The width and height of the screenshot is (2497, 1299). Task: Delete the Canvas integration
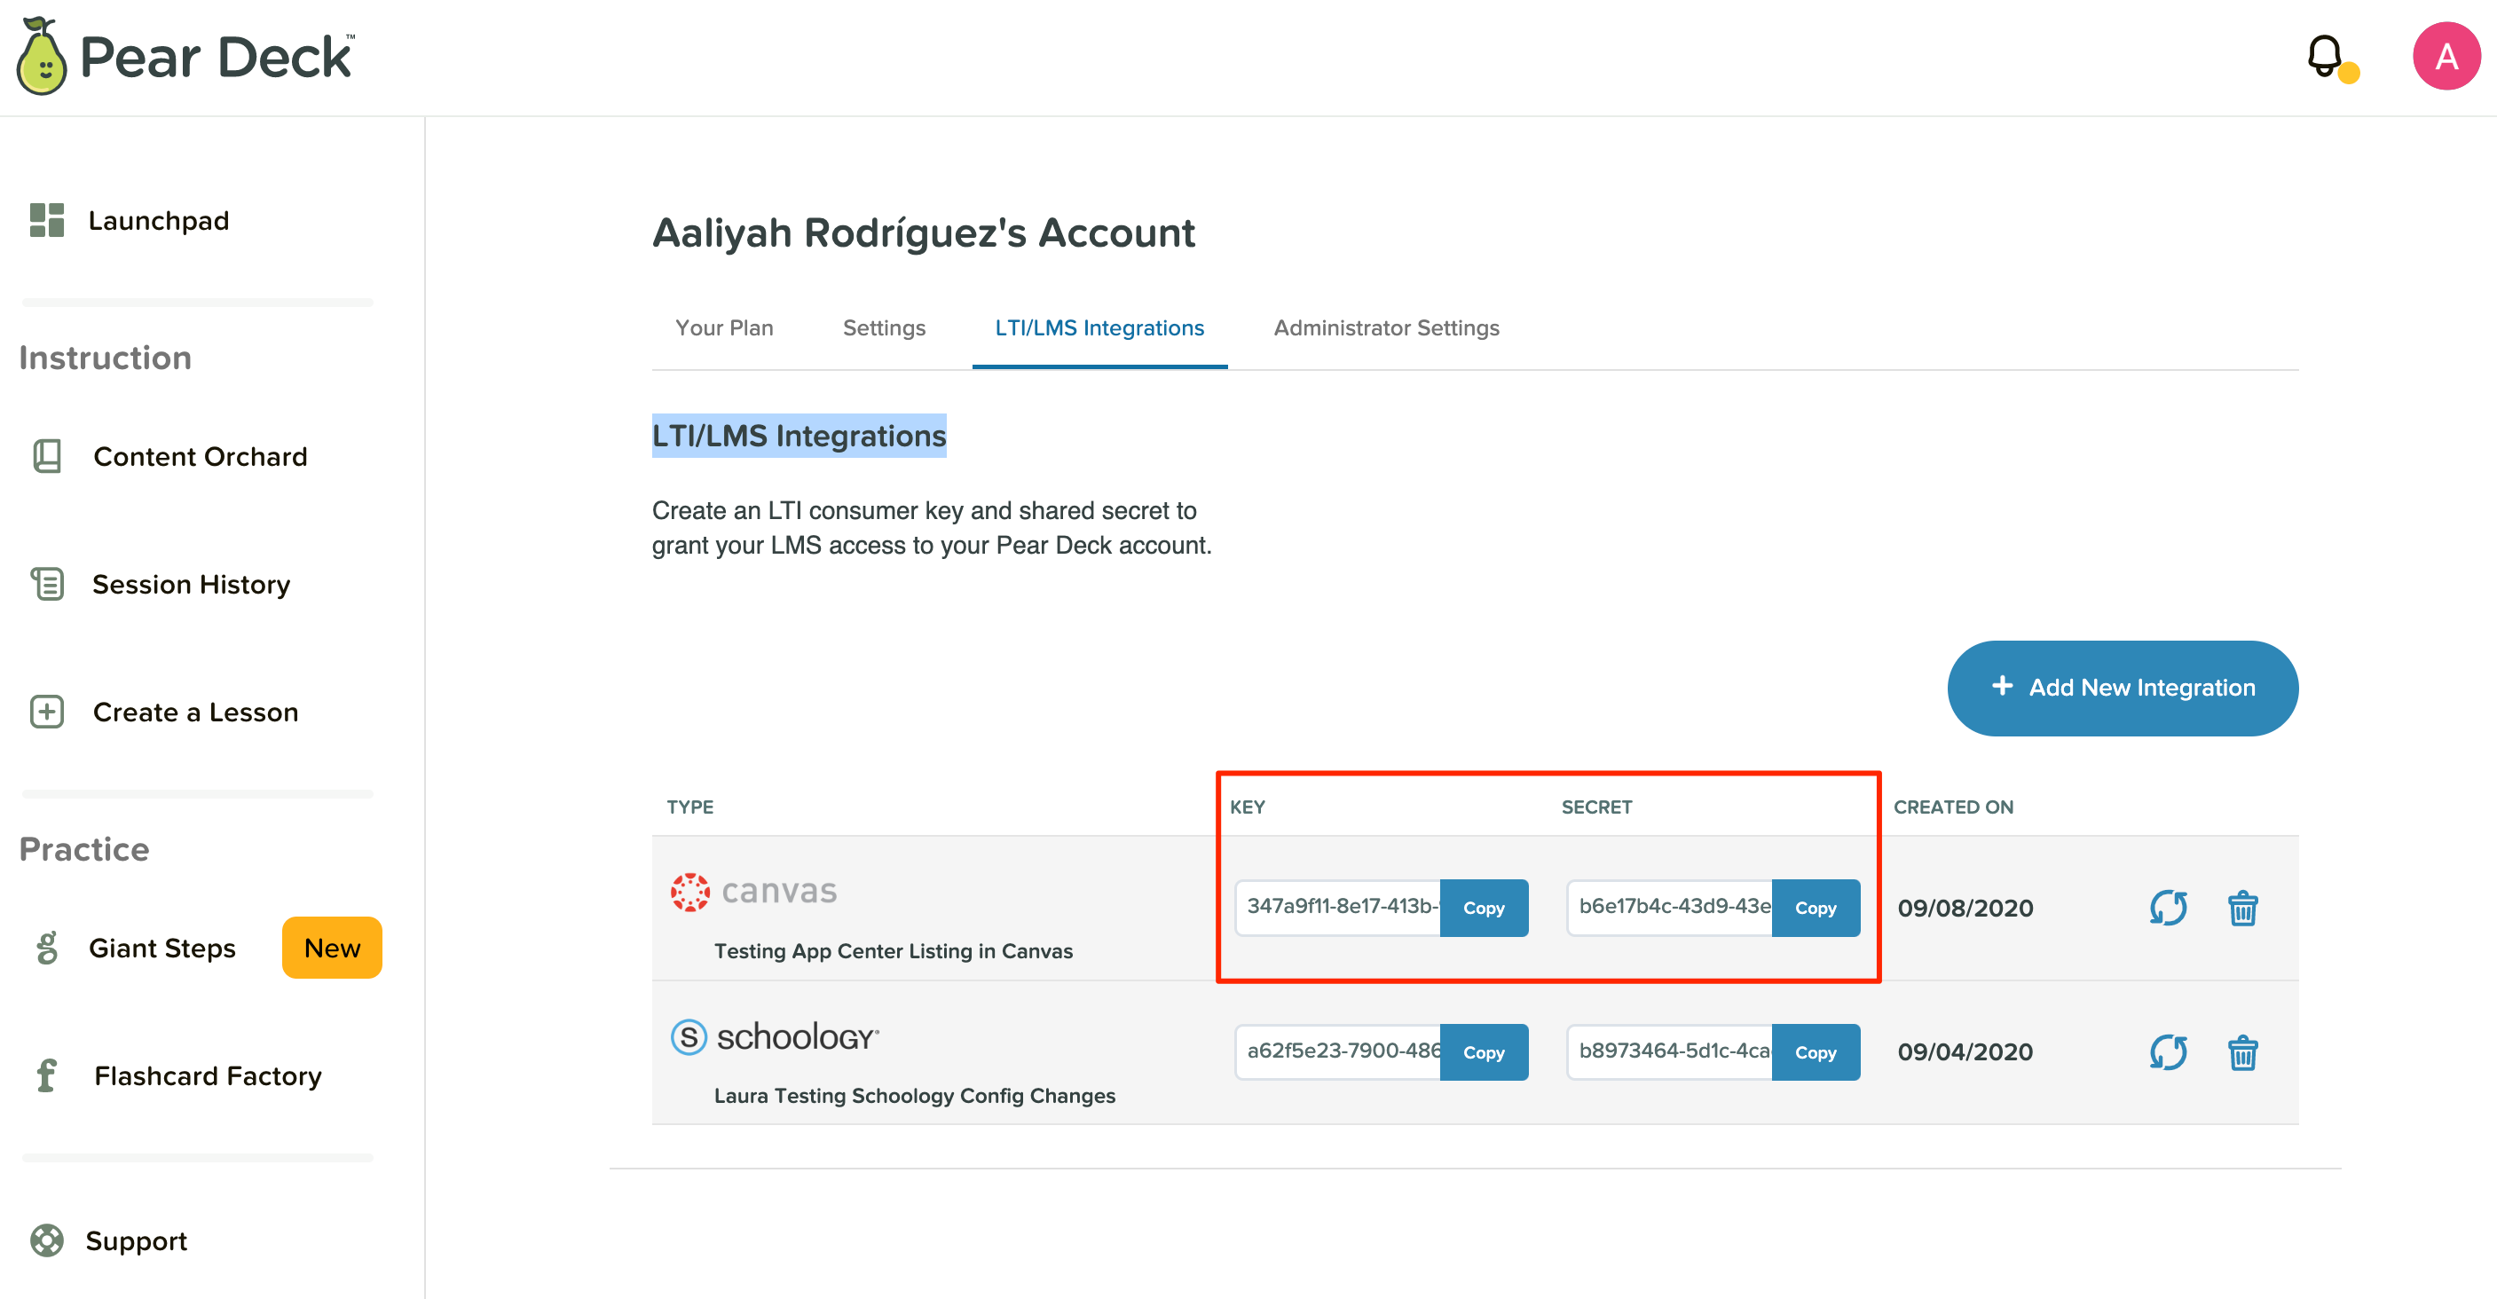2243,909
